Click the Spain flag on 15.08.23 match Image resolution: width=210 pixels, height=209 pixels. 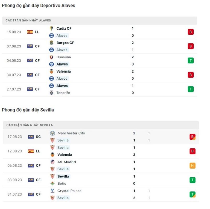coord(30,32)
